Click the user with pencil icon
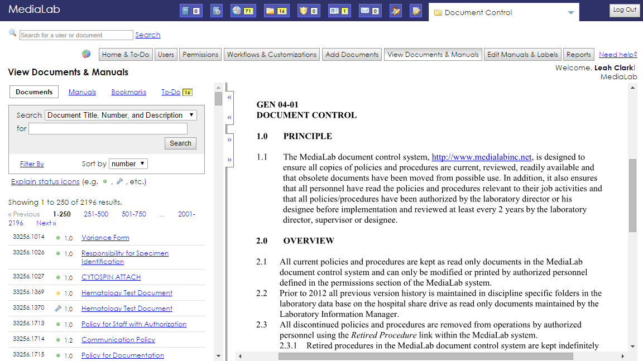 [396, 11]
